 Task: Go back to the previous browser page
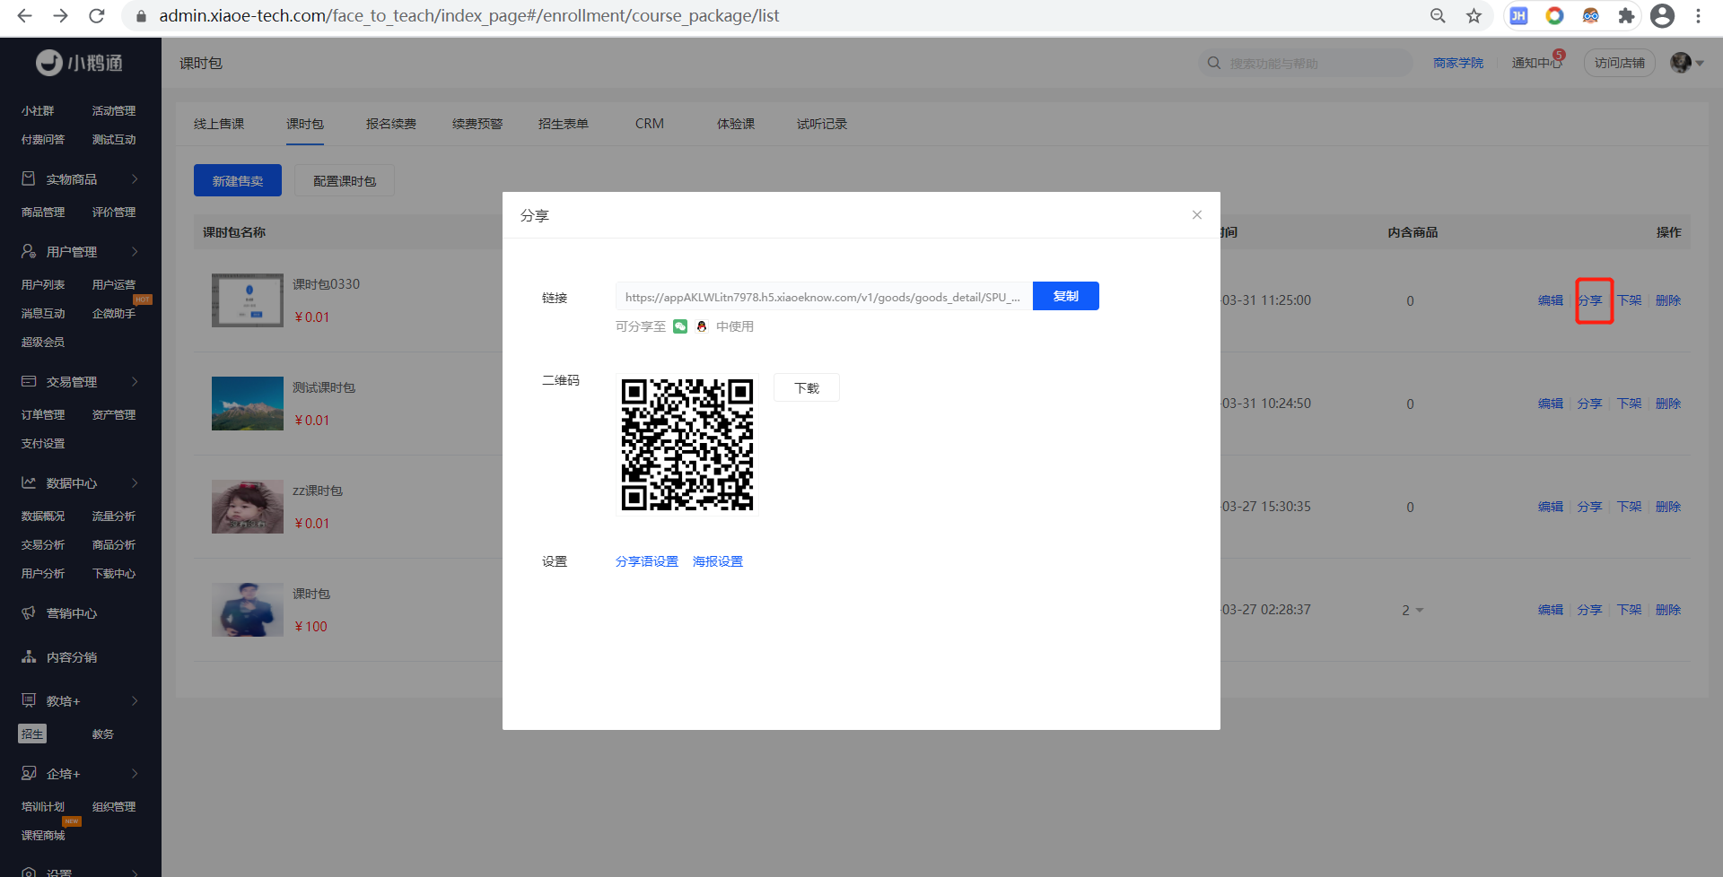coord(24,16)
